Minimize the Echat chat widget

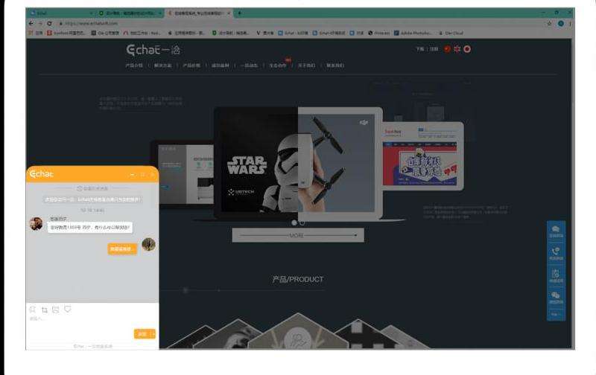point(133,175)
